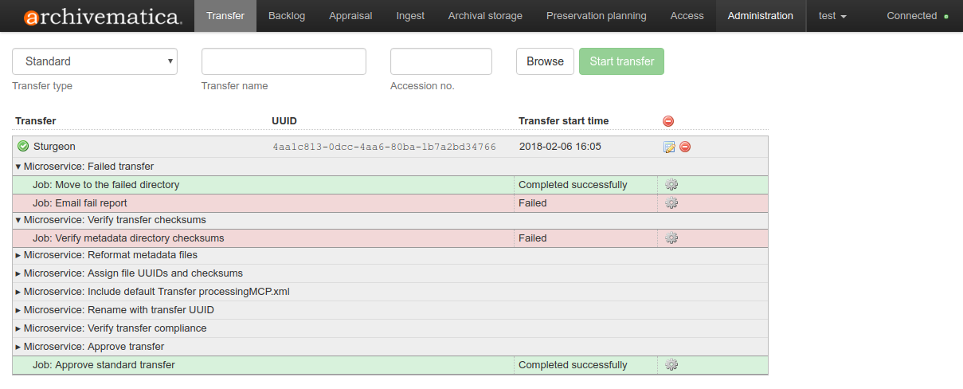The height and width of the screenshot is (389, 963).
Task: Expand the Reformat metadata files microservice
Action: (x=18, y=255)
